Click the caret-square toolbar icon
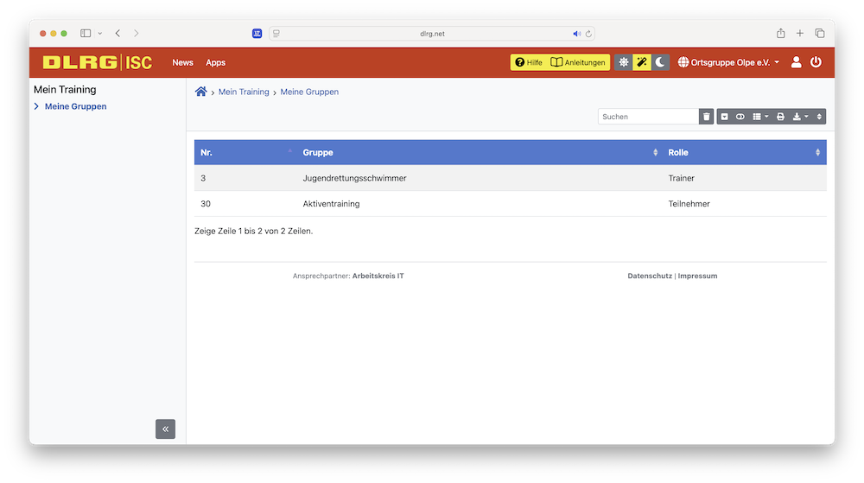Viewport: 864px width, 483px height. [x=725, y=117]
